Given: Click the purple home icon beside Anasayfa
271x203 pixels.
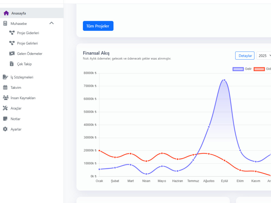Looking at the screenshot, I should (6, 13).
